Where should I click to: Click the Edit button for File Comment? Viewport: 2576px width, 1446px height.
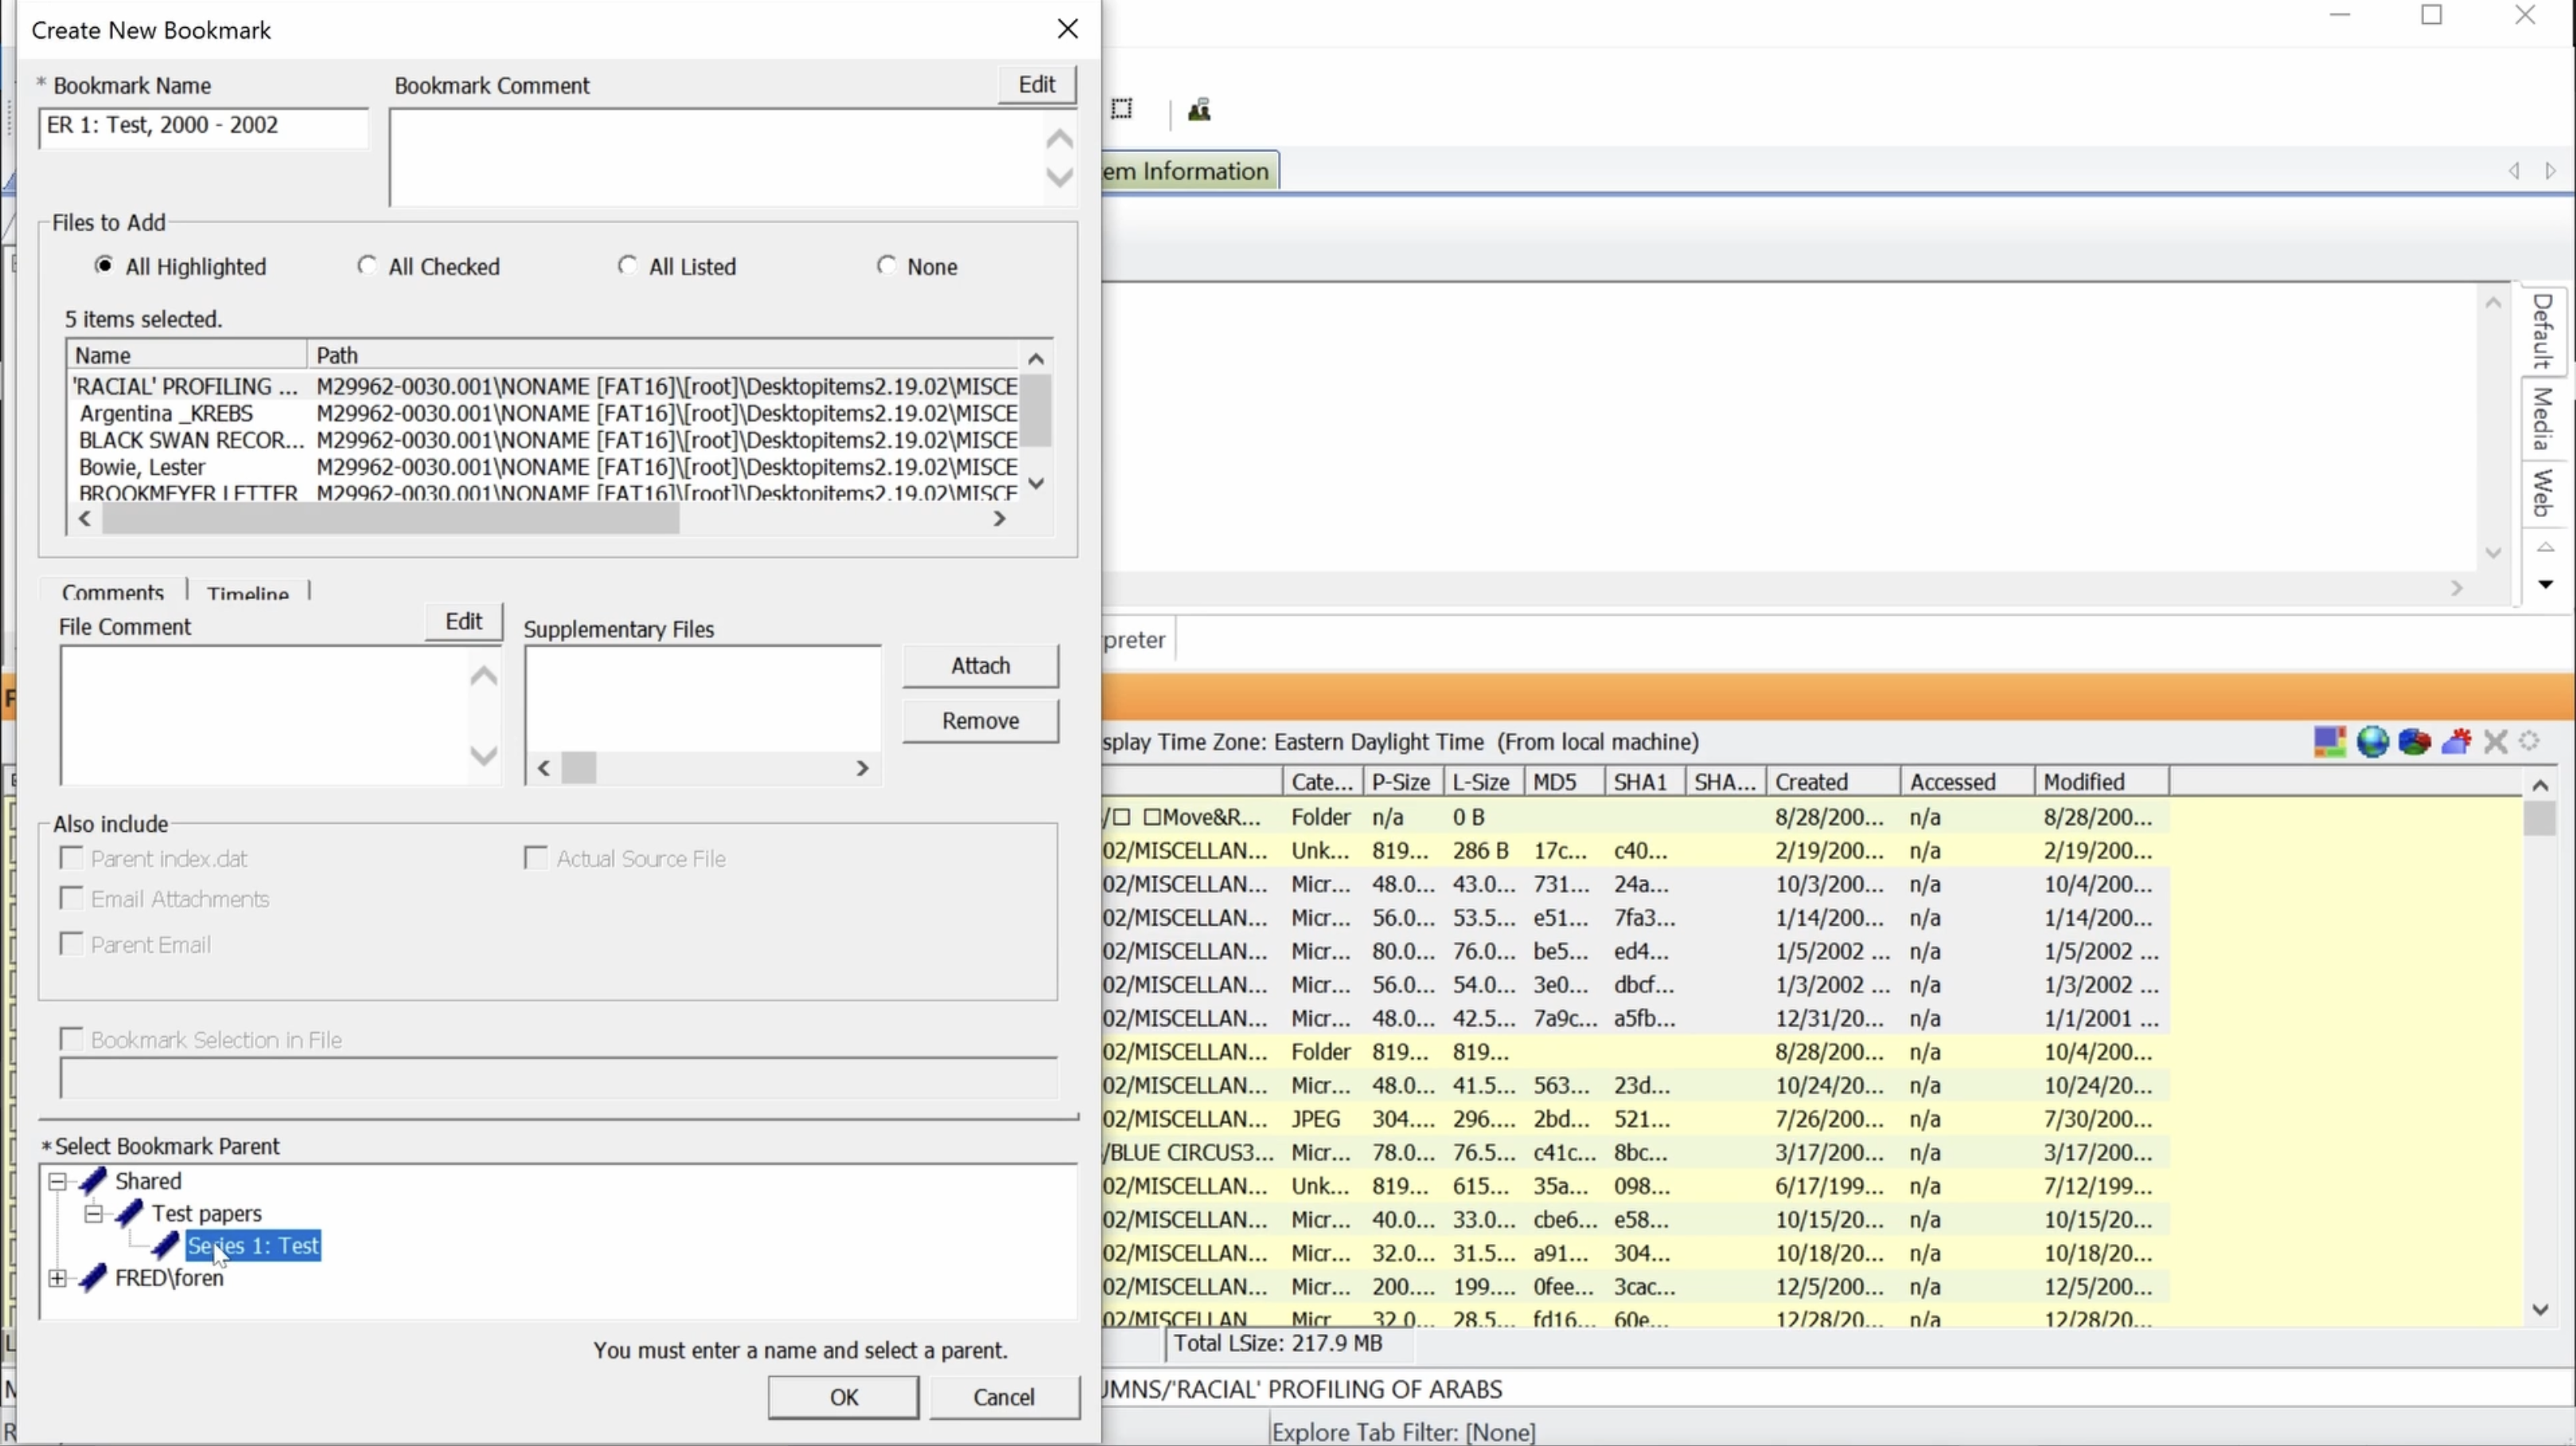[463, 621]
